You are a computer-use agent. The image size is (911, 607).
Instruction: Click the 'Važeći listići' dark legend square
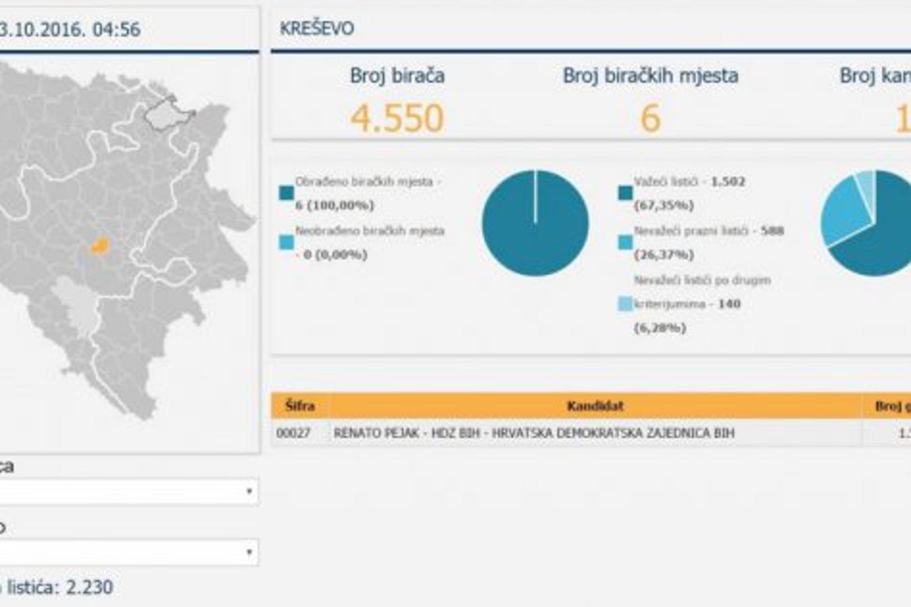pos(625,193)
